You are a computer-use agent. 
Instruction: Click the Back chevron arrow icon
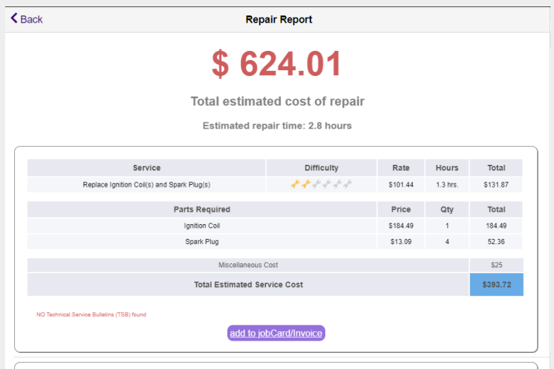point(14,19)
